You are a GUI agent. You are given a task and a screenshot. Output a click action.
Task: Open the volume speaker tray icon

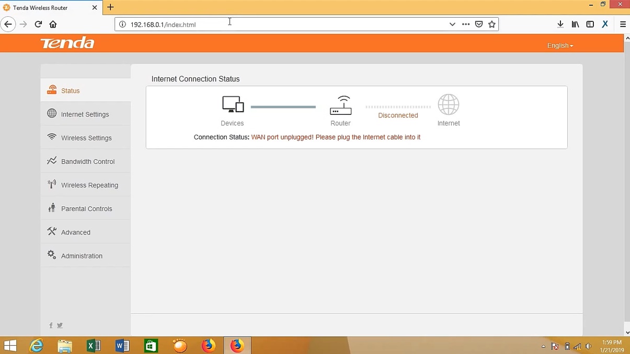click(x=589, y=346)
